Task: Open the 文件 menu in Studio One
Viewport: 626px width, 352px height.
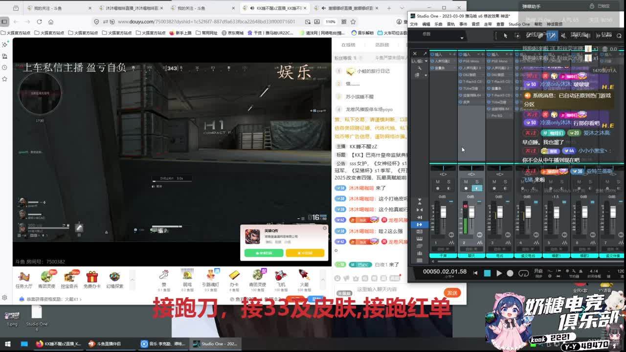Action: (414, 24)
